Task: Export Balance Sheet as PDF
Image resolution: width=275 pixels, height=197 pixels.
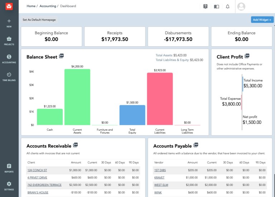Action: (62, 56)
